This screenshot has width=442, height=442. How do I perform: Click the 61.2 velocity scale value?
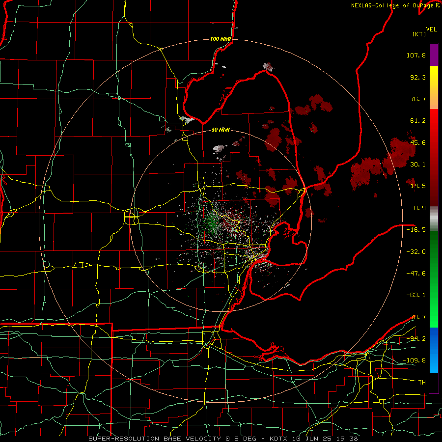[418, 121]
